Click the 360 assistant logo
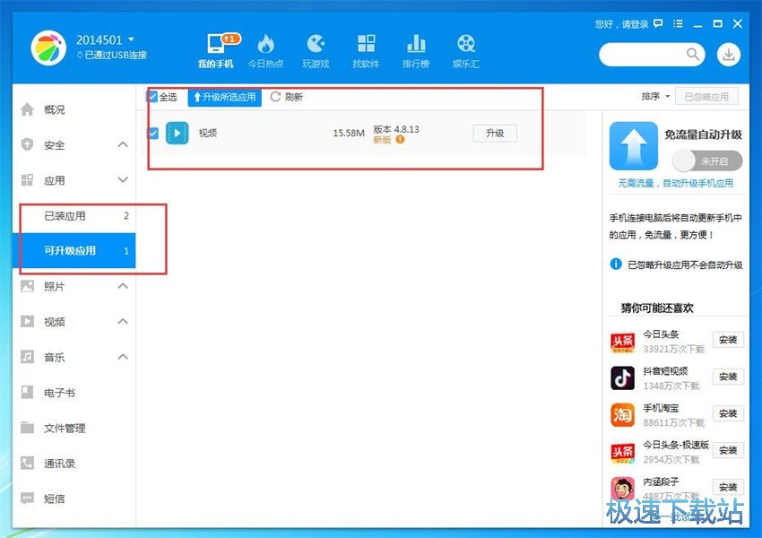Viewport: 762px width, 538px height. pos(48,48)
